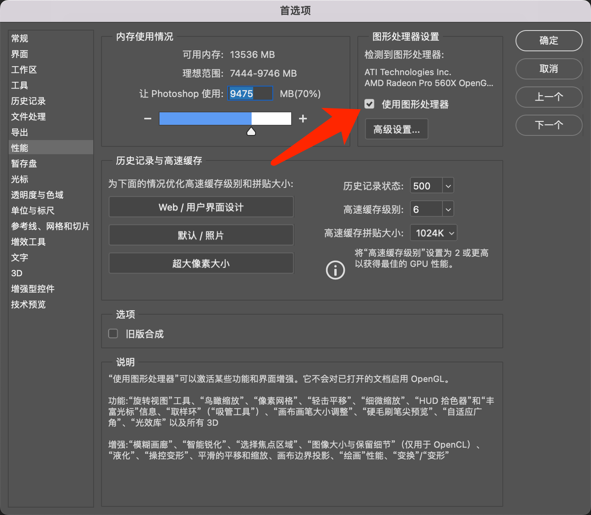Image resolution: width=591 pixels, height=515 pixels.
Task: Apply Web / 用户界面设计 cache preset
Action: [201, 207]
